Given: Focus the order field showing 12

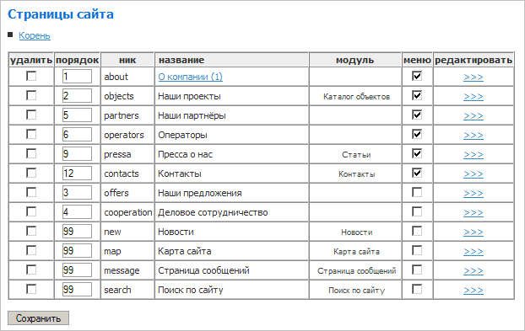Looking at the screenshot, I should point(77,174).
